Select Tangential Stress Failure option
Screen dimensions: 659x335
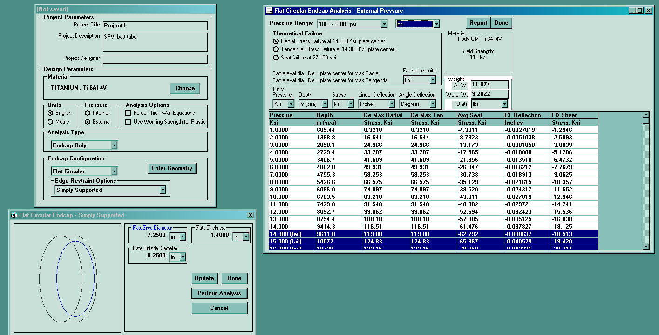pyautogui.click(x=276, y=49)
